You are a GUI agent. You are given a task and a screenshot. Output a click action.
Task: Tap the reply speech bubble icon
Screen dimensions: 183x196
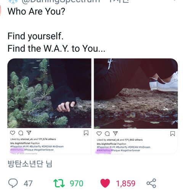[13, 183]
